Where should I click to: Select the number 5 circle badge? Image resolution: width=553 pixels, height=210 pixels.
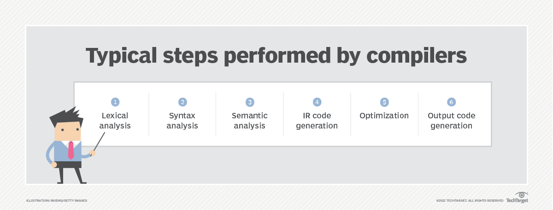pyautogui.click(x=384, y=102)
